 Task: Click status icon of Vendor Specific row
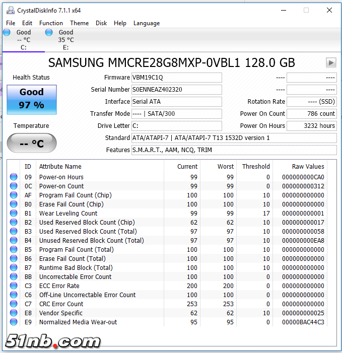click(14, 313)
